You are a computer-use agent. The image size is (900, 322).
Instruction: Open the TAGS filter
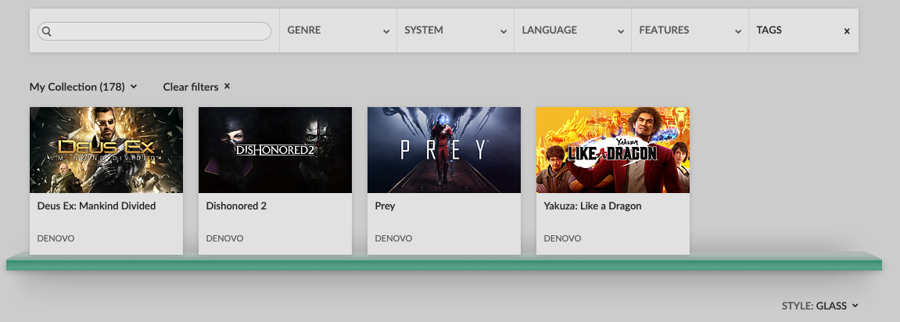coord(769,30)
